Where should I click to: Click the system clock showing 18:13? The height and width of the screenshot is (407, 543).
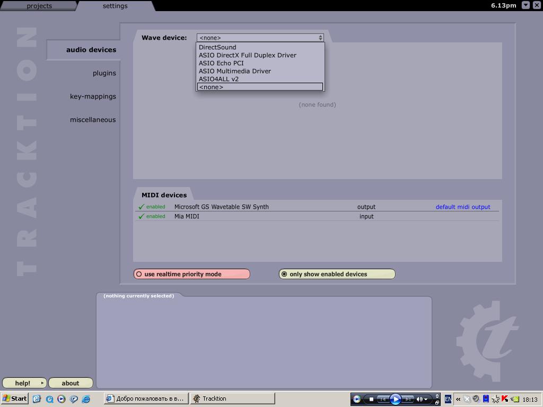[x=530, y=400]
